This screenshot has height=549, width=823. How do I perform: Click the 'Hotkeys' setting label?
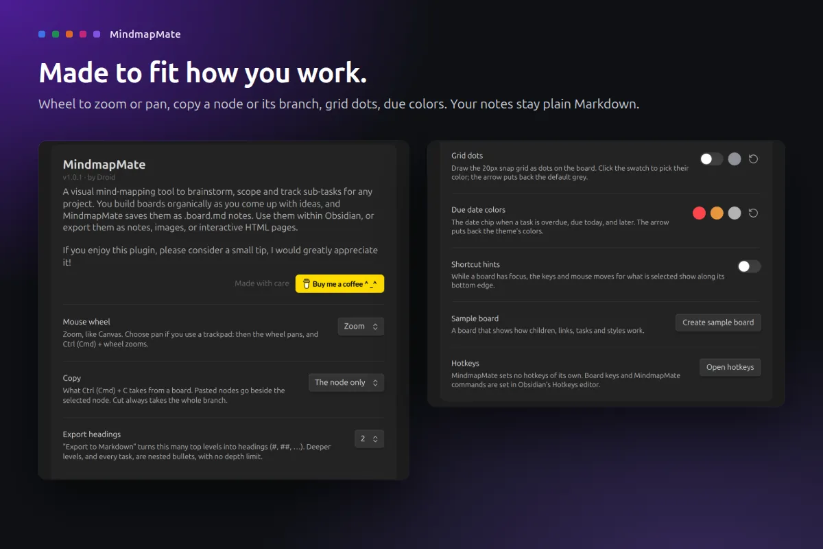coord(465,363)
